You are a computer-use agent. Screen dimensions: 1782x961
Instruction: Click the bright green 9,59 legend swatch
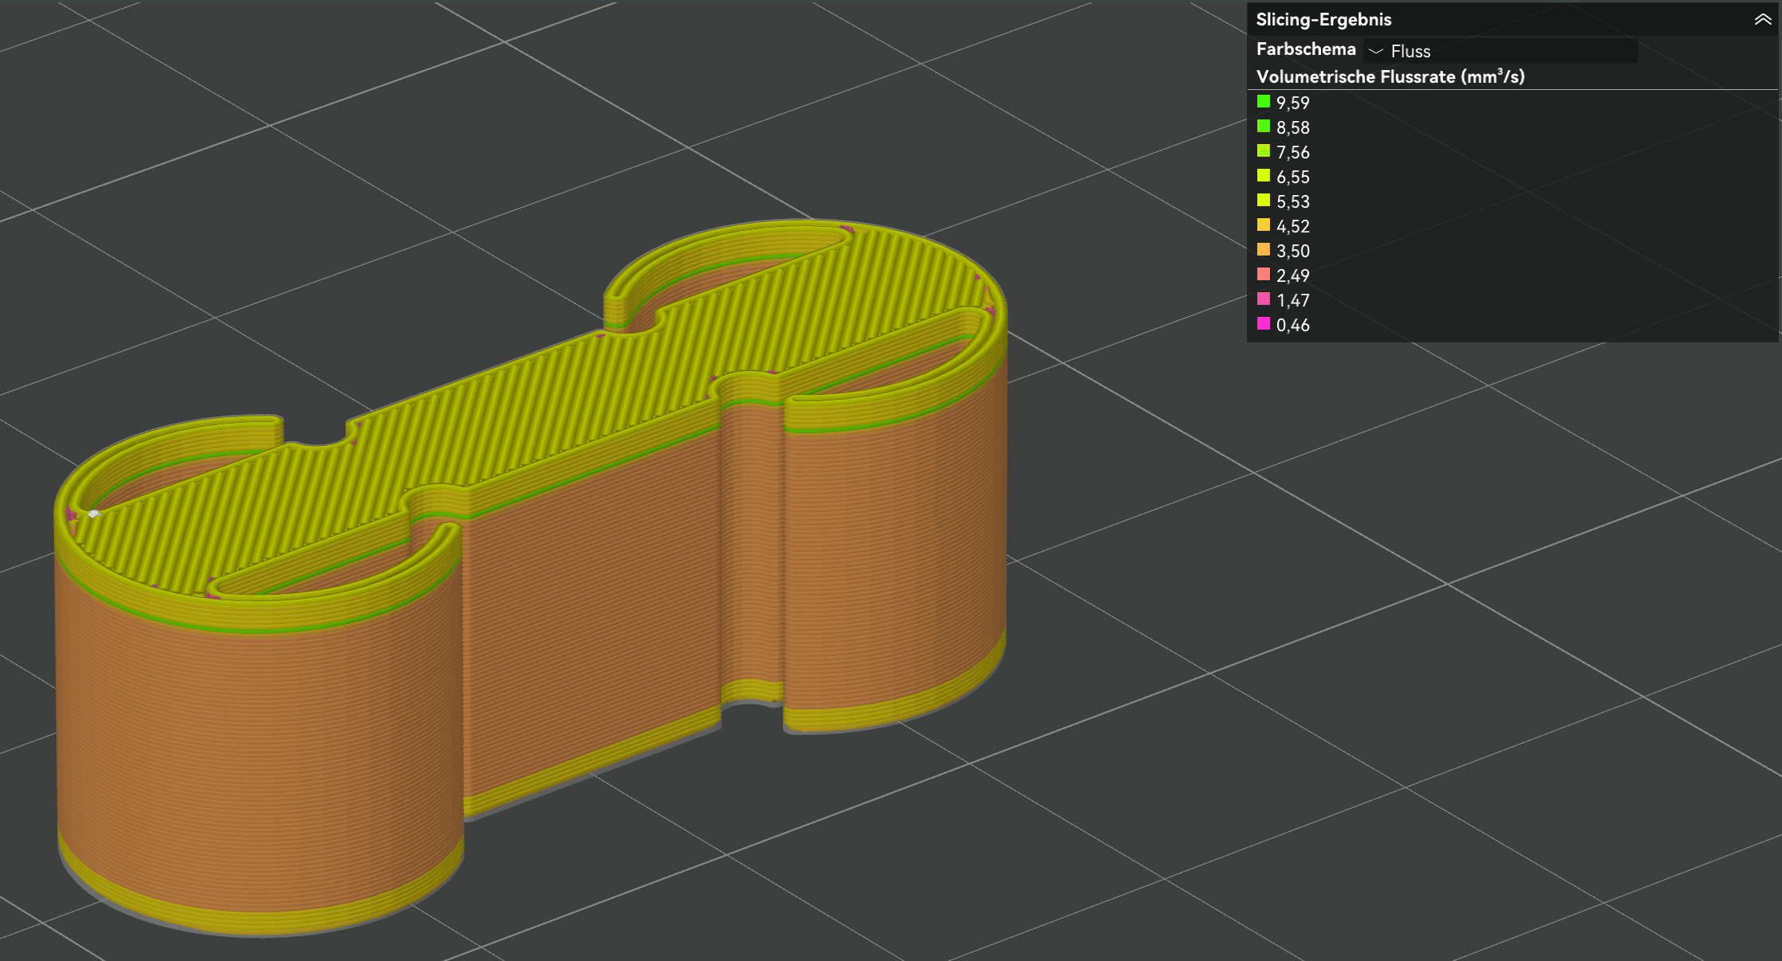coord(1263,102)
